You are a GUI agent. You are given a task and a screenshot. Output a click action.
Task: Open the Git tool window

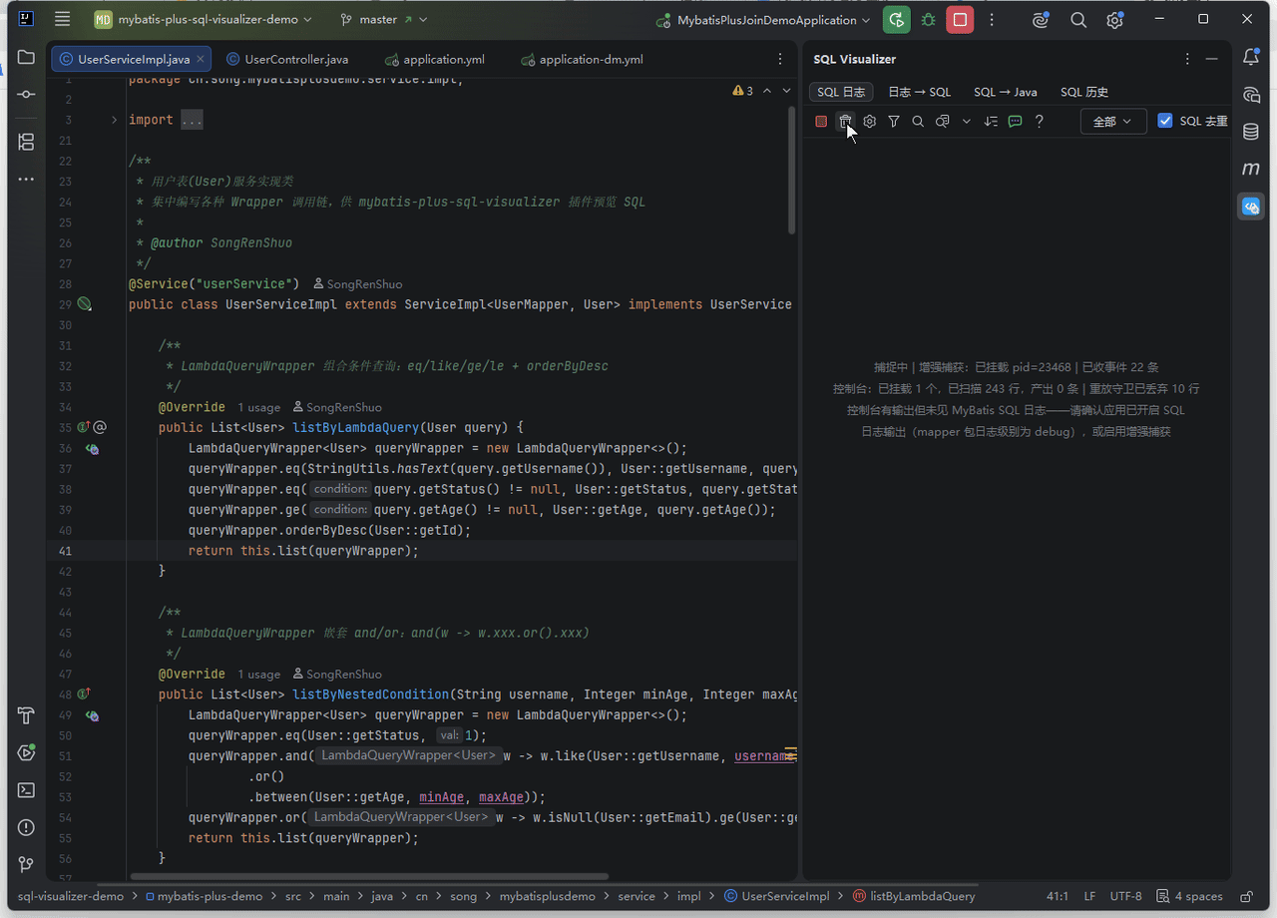click(26, 864)
